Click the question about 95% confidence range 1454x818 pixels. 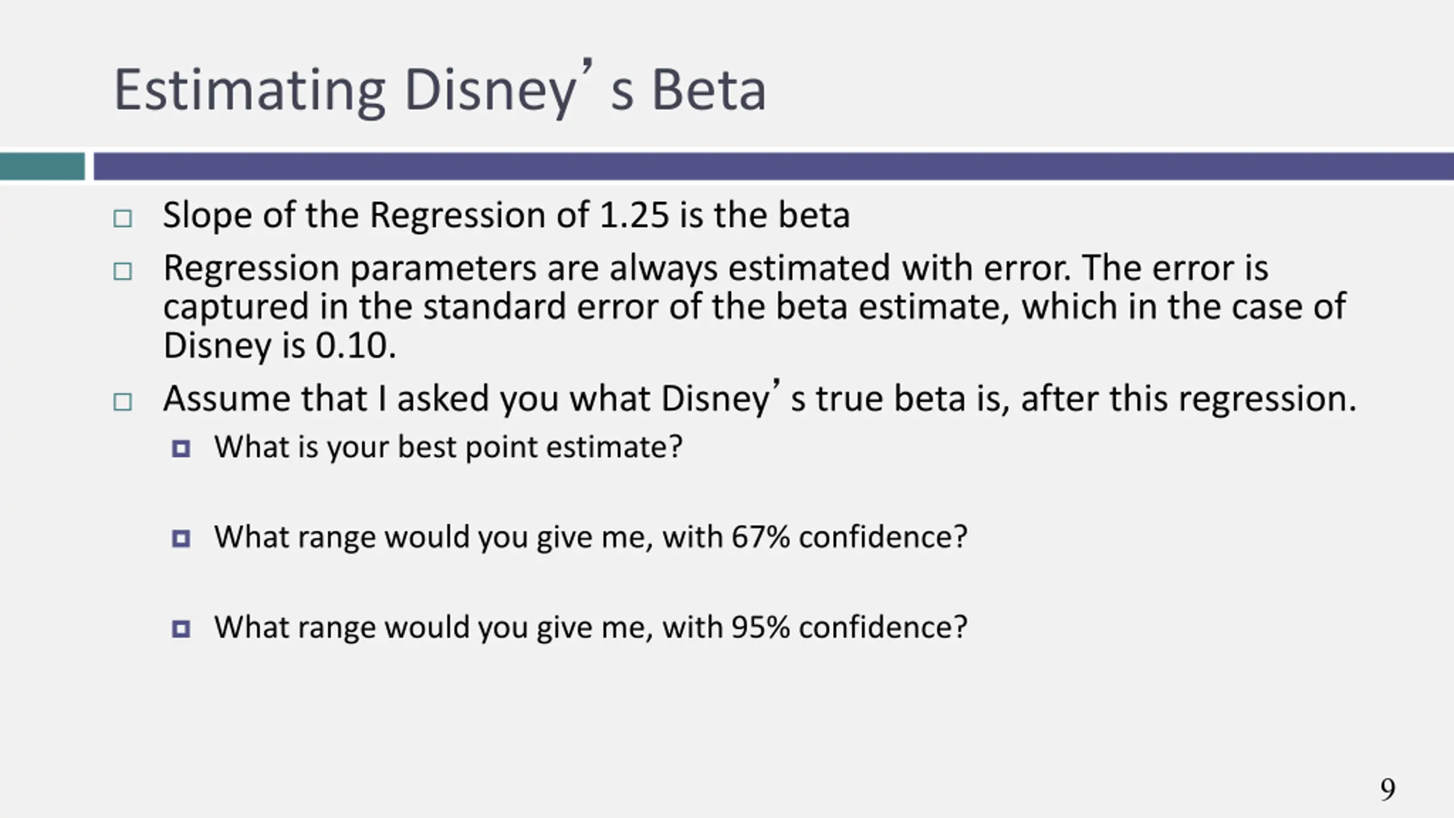point(591,628)
